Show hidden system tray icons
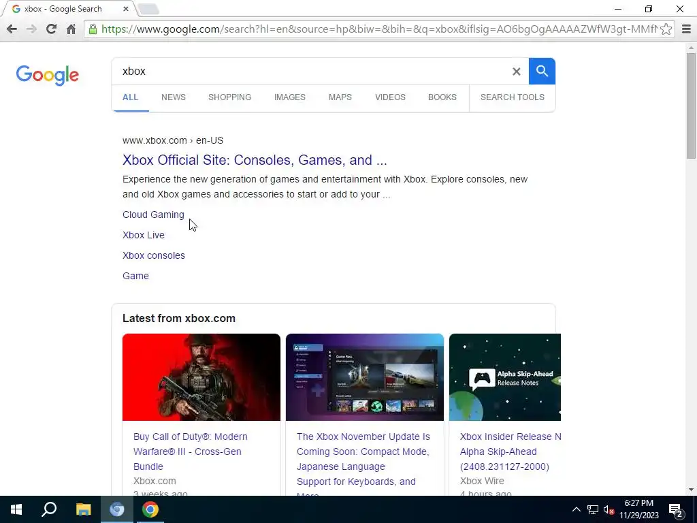The height and width of the screenshot is (523, 697). (576, 509)
